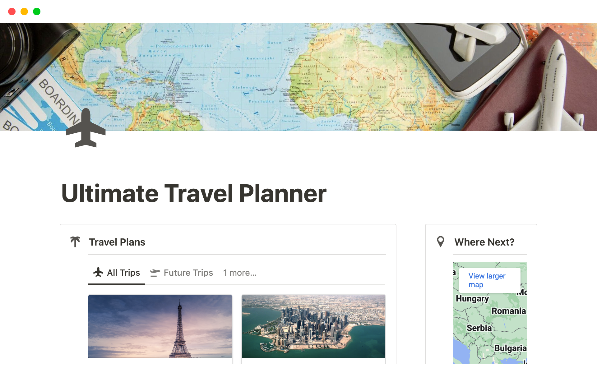Image resolution: width=597 pixels, height=373 pixels.
Task: Click Bulgaria label on the map
Action: [x=510, y=348]
